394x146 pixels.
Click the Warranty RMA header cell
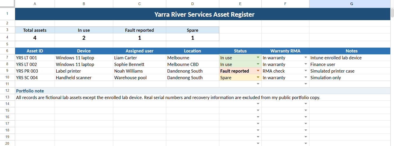coord(286,51)
